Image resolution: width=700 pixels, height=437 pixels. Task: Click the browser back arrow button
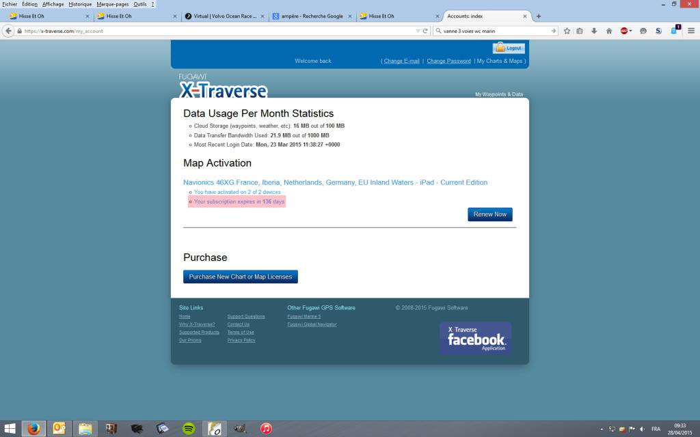(x=9, y=31)
